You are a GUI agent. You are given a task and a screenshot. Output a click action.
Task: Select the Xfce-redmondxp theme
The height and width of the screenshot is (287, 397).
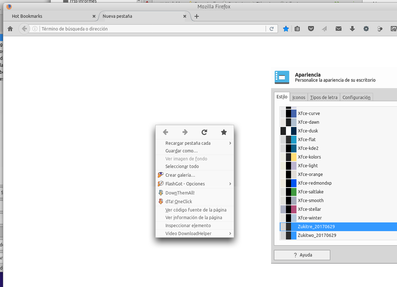338,183
